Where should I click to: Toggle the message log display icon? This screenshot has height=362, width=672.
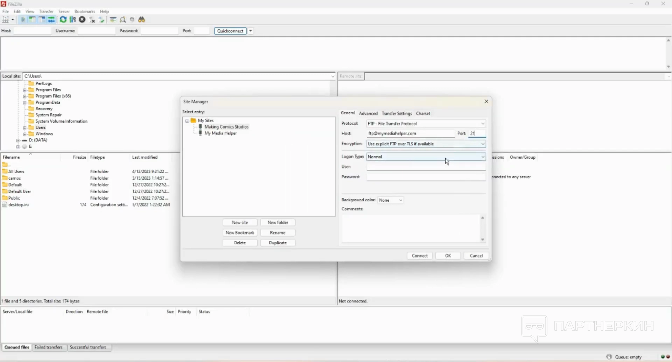(23, 20)
